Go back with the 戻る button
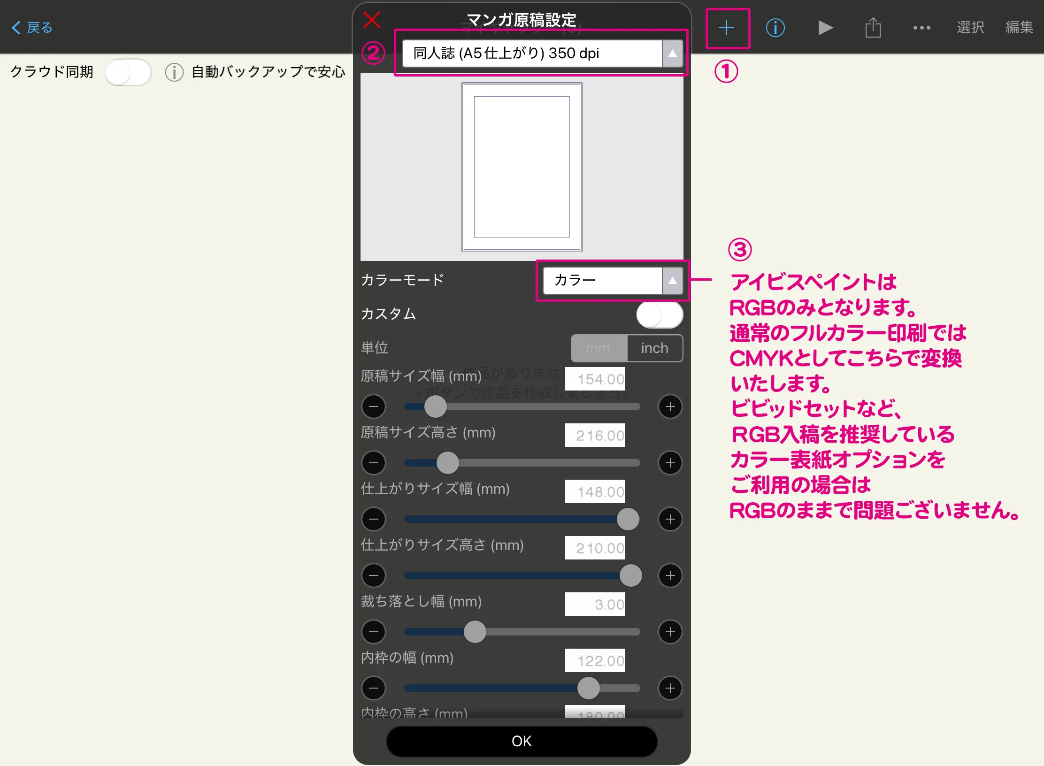Image resolution: width=1044 pixels, height=766 pixels. (32, 28)
